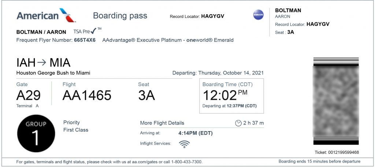Click the large seat 3A text
Image resolution: width=375 pixels, height=168 pixels.
click(x=146, y=95)
